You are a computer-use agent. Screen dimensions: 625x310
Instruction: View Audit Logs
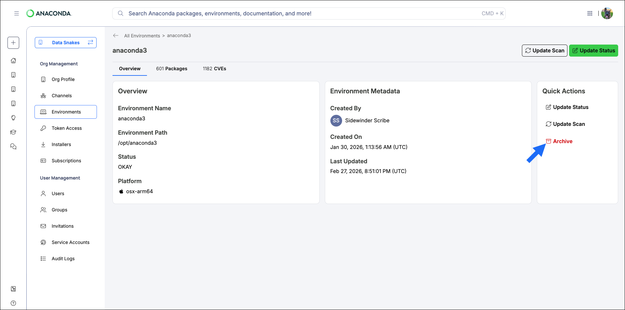[66, 259]
